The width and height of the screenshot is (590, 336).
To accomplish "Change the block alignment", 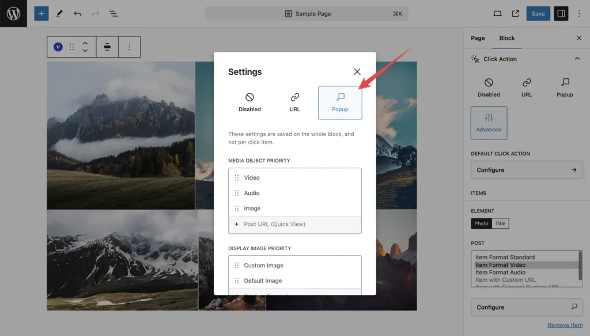I will point(107,47).
